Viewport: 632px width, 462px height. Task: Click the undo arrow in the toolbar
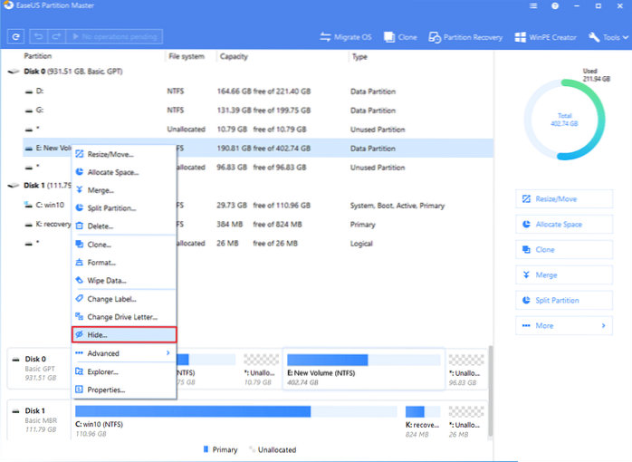40,37
